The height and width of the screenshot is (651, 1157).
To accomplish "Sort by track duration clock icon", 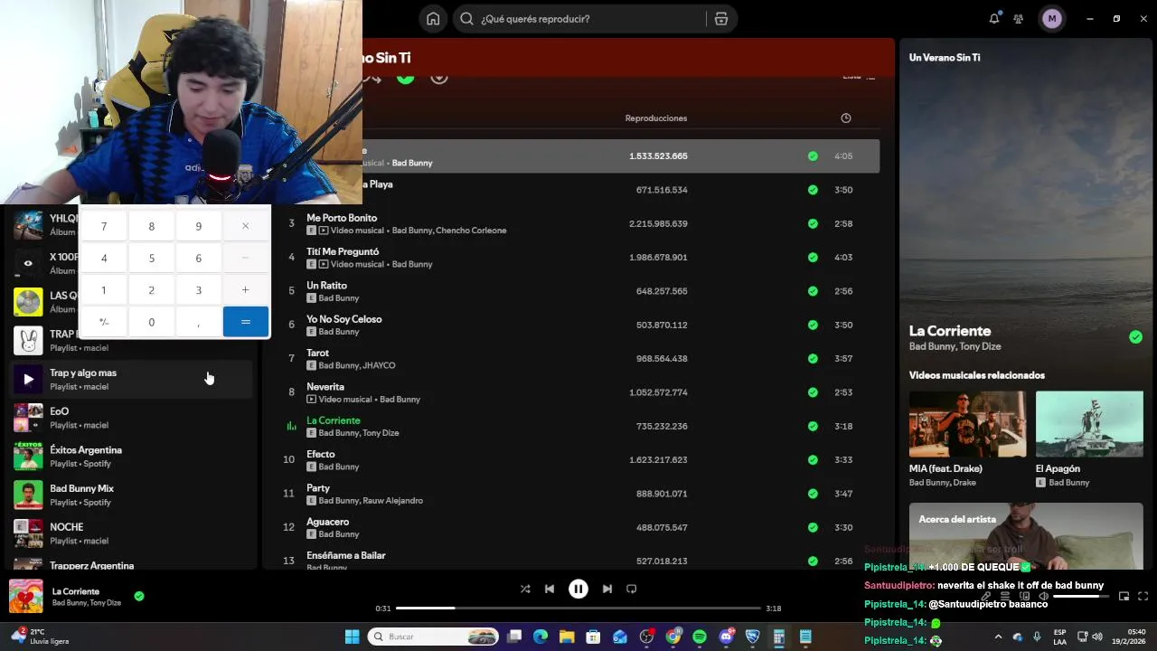I will point(846,118).
